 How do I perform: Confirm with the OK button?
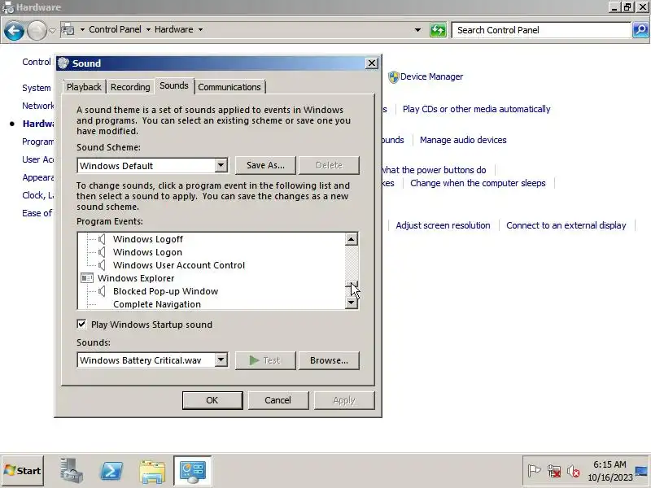click(x=212, y=400)
